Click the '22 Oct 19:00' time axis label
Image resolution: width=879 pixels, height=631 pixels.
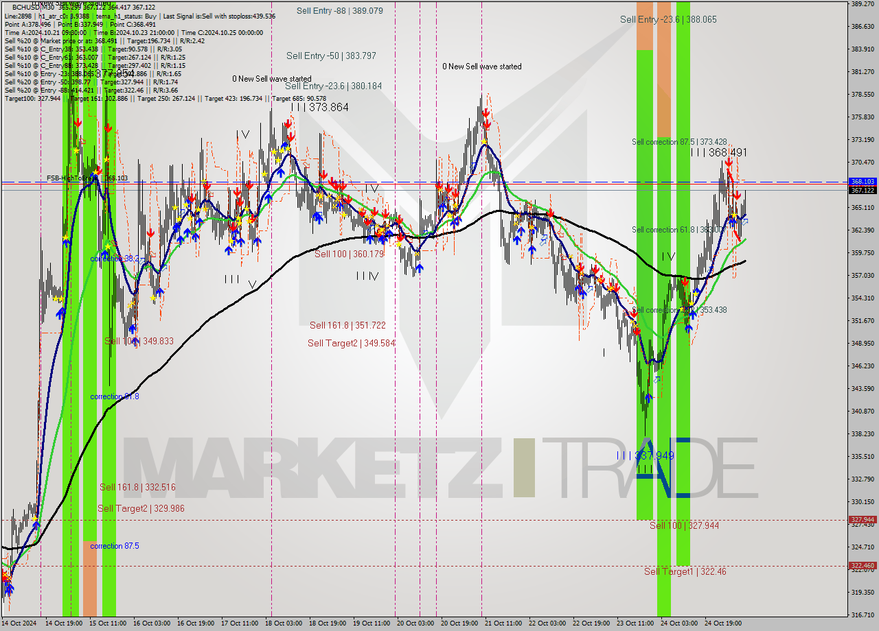click(x=591, y=623)
